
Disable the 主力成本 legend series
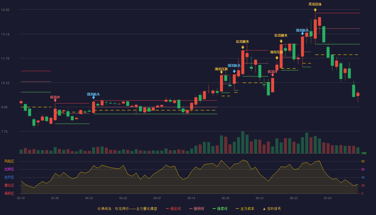click(x=245, y=209)
